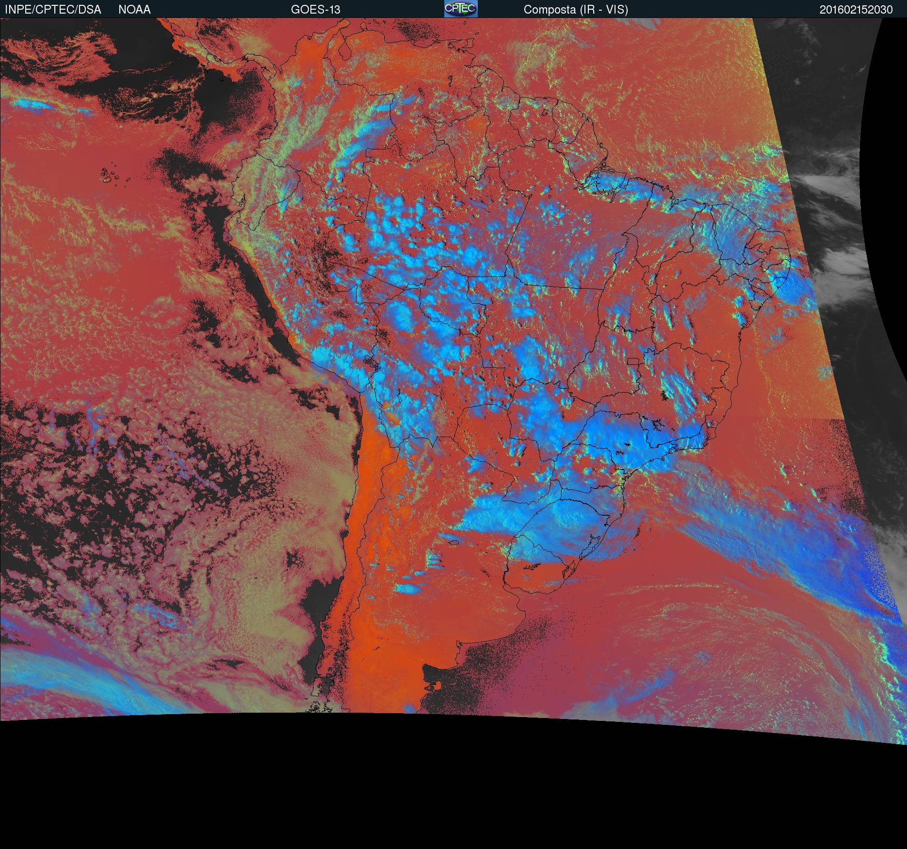
Task: Click the Composta (IR - VIS) title
Action: (576, 10)
